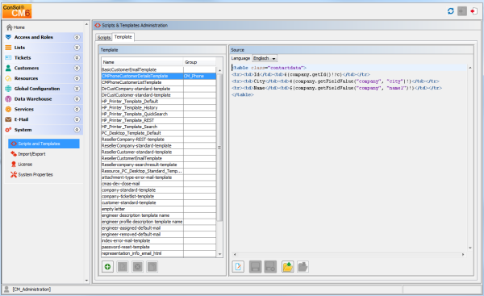
Task: Click the template list vertical scrollbar
Action: pyautogui.click(x=219, y=148)
